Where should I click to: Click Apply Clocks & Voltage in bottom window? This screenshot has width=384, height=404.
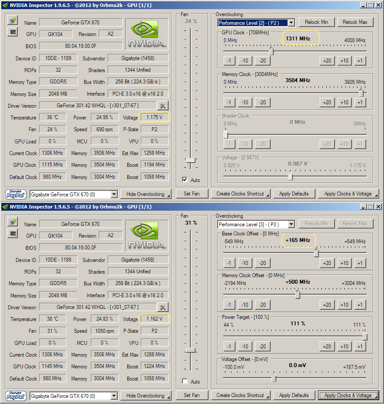pyautogui.click(x=348, y=395)
